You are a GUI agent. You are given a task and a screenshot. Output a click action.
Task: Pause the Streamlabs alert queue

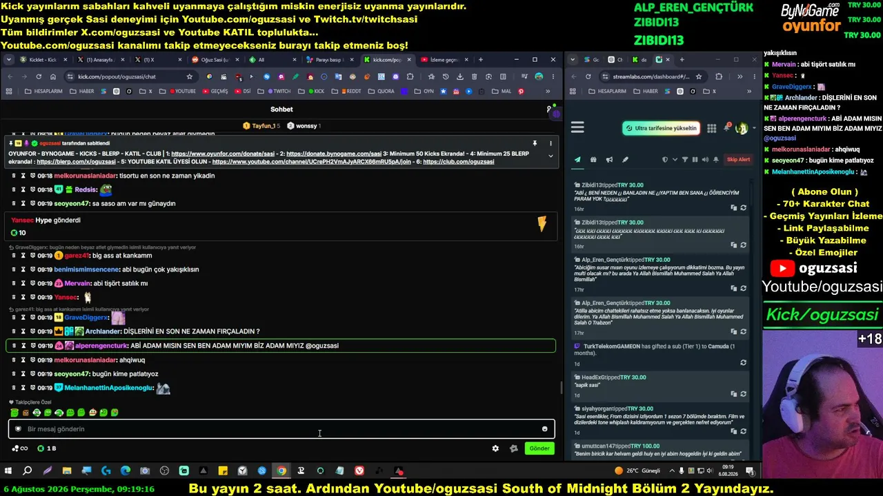click(x=695, y=160)
